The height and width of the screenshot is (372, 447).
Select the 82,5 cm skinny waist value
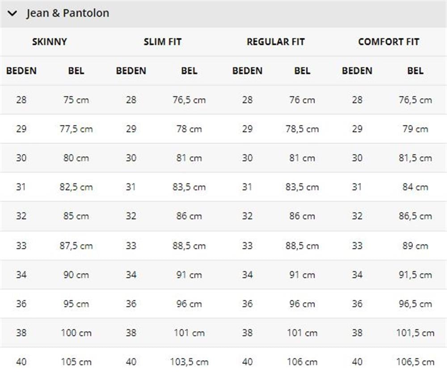coord(76,187)
